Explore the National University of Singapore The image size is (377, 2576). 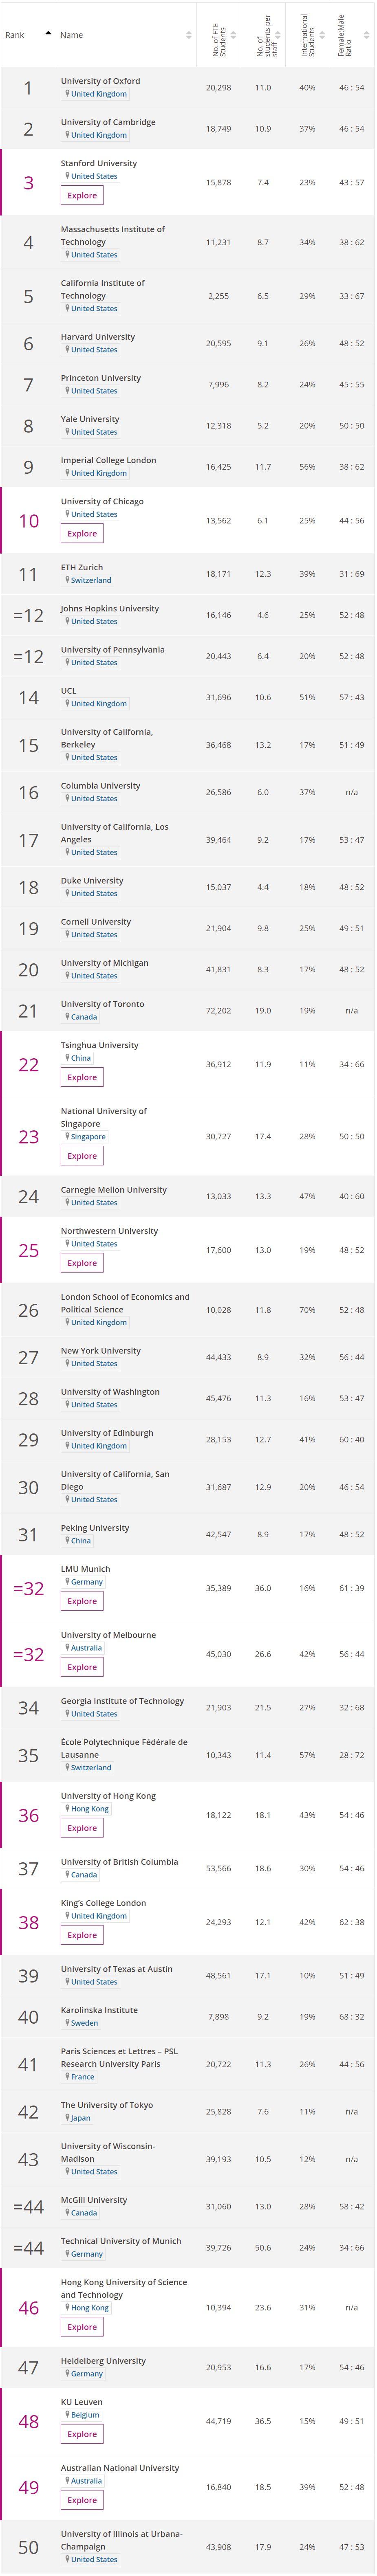pos(82,1156)
